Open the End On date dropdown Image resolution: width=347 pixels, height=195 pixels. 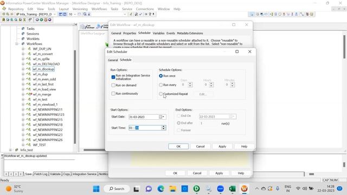233,116
